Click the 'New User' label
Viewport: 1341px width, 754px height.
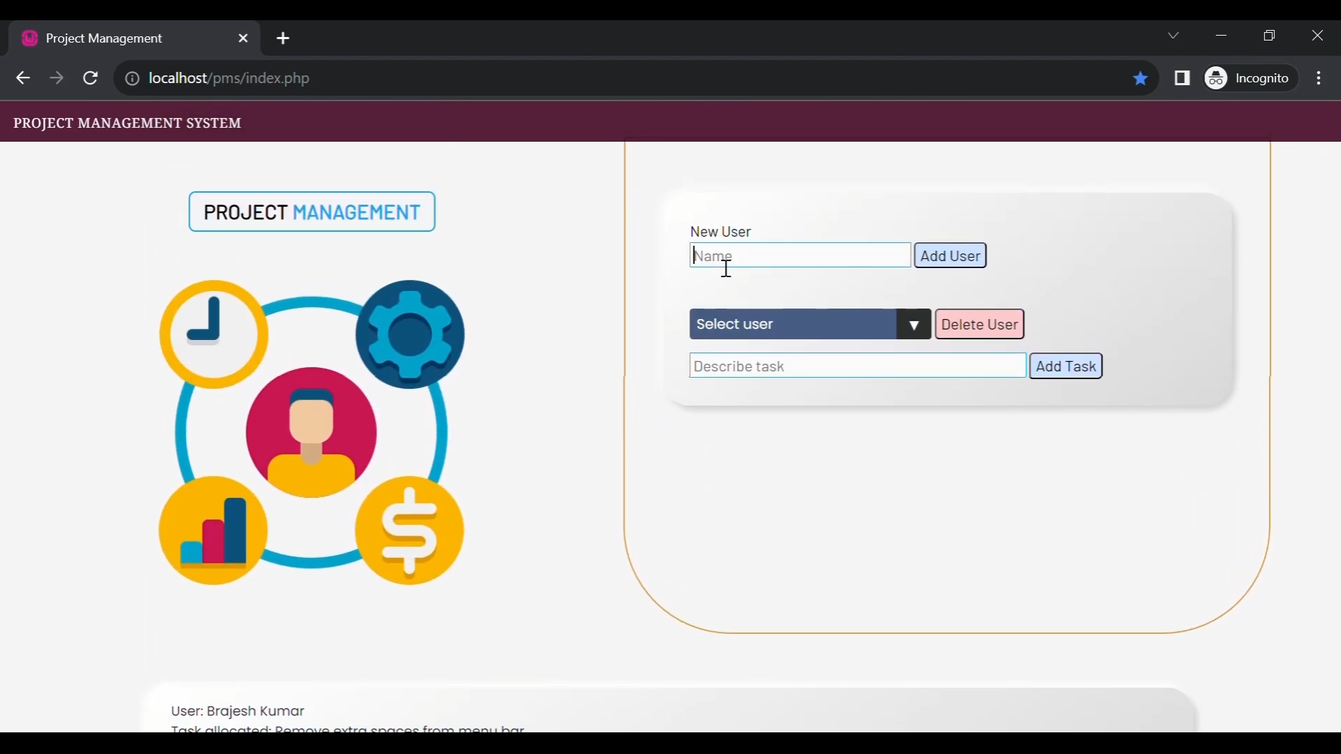pos(721,232)
